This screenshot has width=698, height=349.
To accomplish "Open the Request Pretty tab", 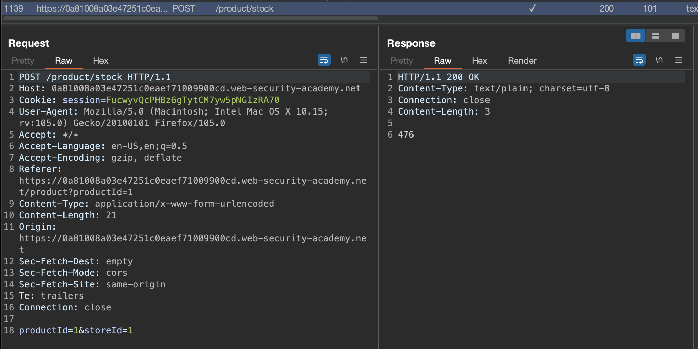I will [x=23, y=61].
